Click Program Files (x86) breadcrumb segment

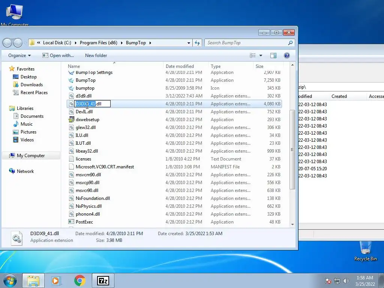99,43
